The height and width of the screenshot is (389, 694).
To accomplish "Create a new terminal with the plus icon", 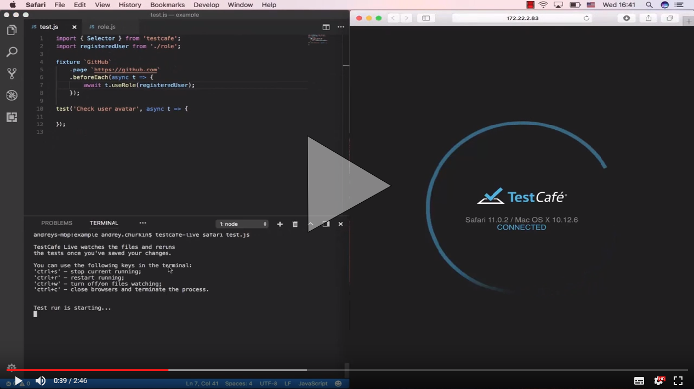I will [280, 224].
